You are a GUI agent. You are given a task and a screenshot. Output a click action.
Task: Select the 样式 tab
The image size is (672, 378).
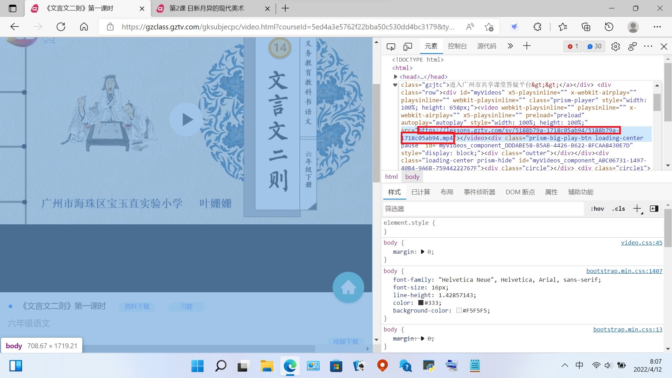(x=394, y=192)
